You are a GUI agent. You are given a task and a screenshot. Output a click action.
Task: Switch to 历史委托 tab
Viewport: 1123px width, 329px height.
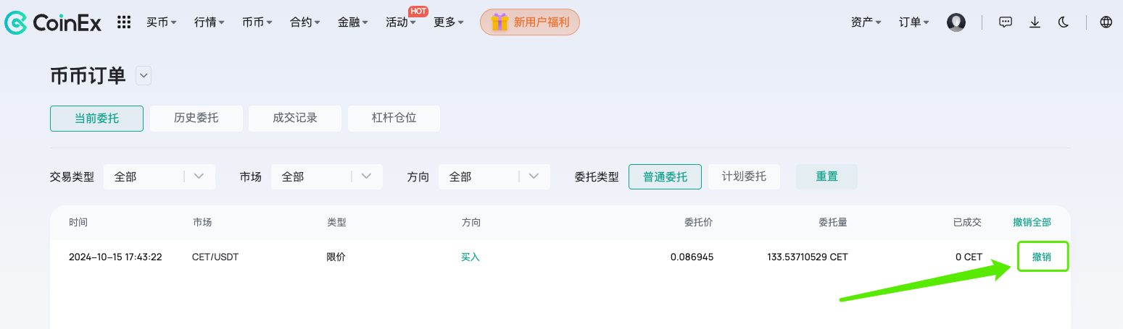pos(196,119)
